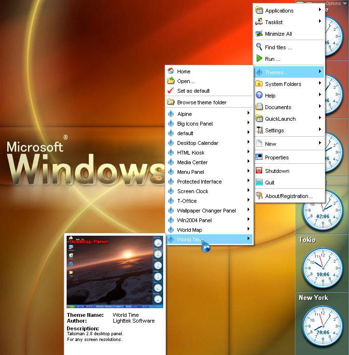Click the Lighttek Software author text
Viewport: 349px width, 355px height.
click(134, 321)
